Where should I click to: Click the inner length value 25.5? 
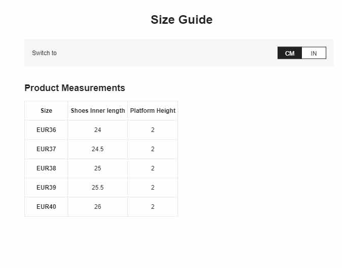click(97, 188)
